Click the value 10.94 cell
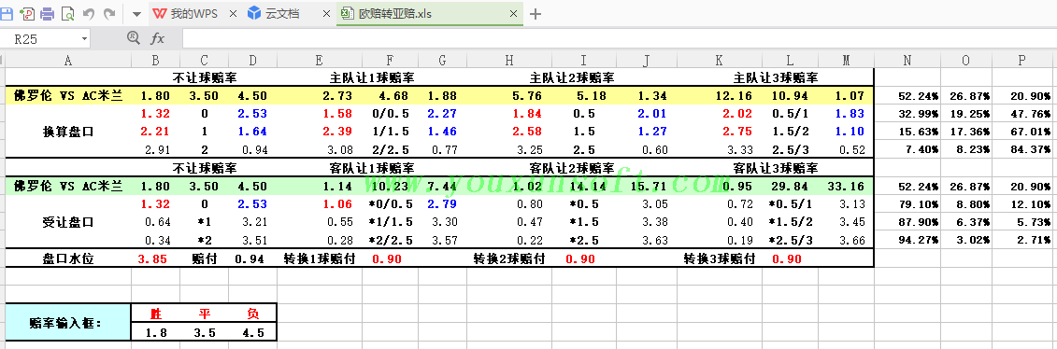Screen dimensions: 1057x349 click(x=790, y=96)
